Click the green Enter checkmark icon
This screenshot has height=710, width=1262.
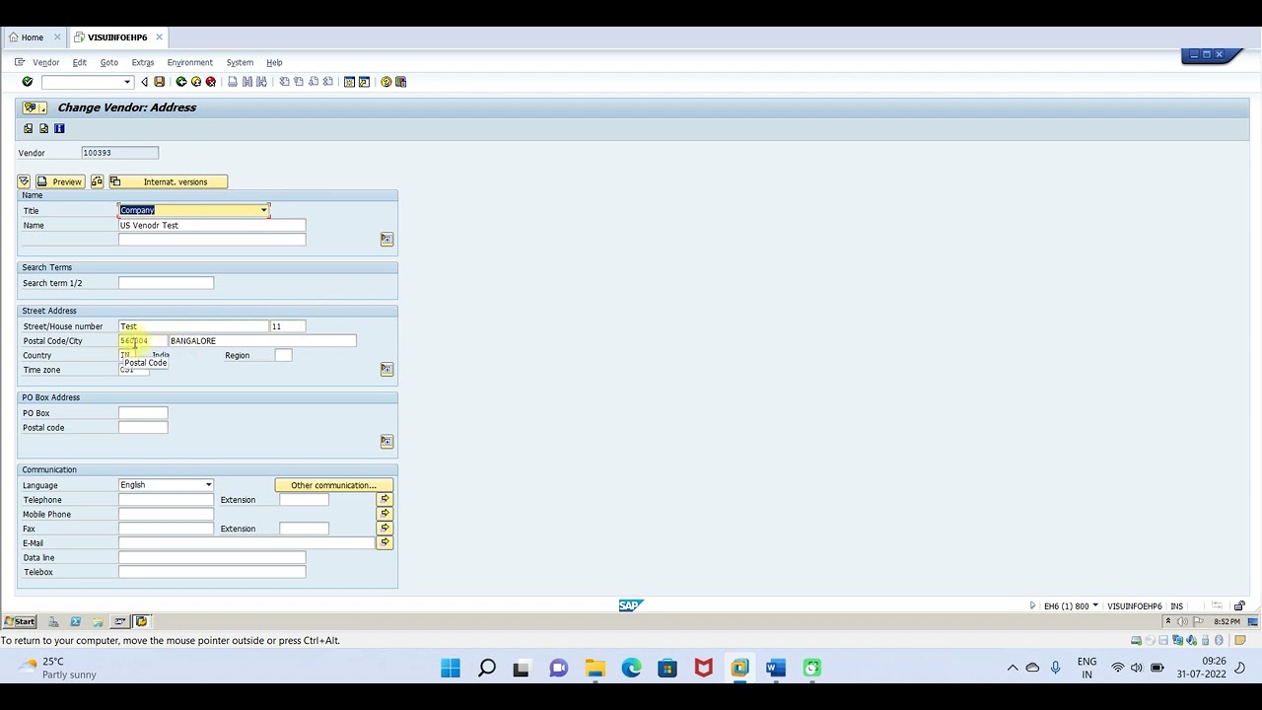click(x=28, y=82)
